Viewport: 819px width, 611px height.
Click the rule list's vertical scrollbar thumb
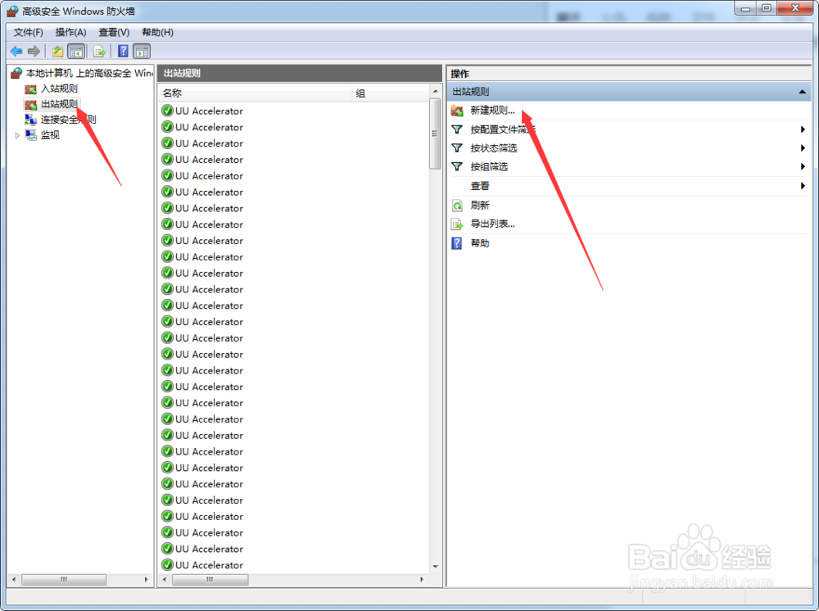click(x=435, y=134)
